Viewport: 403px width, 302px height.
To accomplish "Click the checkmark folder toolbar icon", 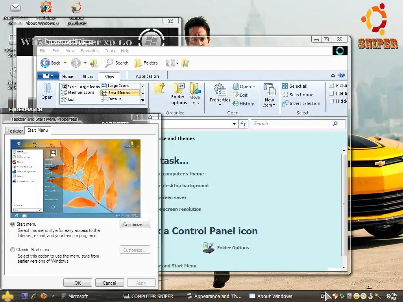I will click(185, 63).
